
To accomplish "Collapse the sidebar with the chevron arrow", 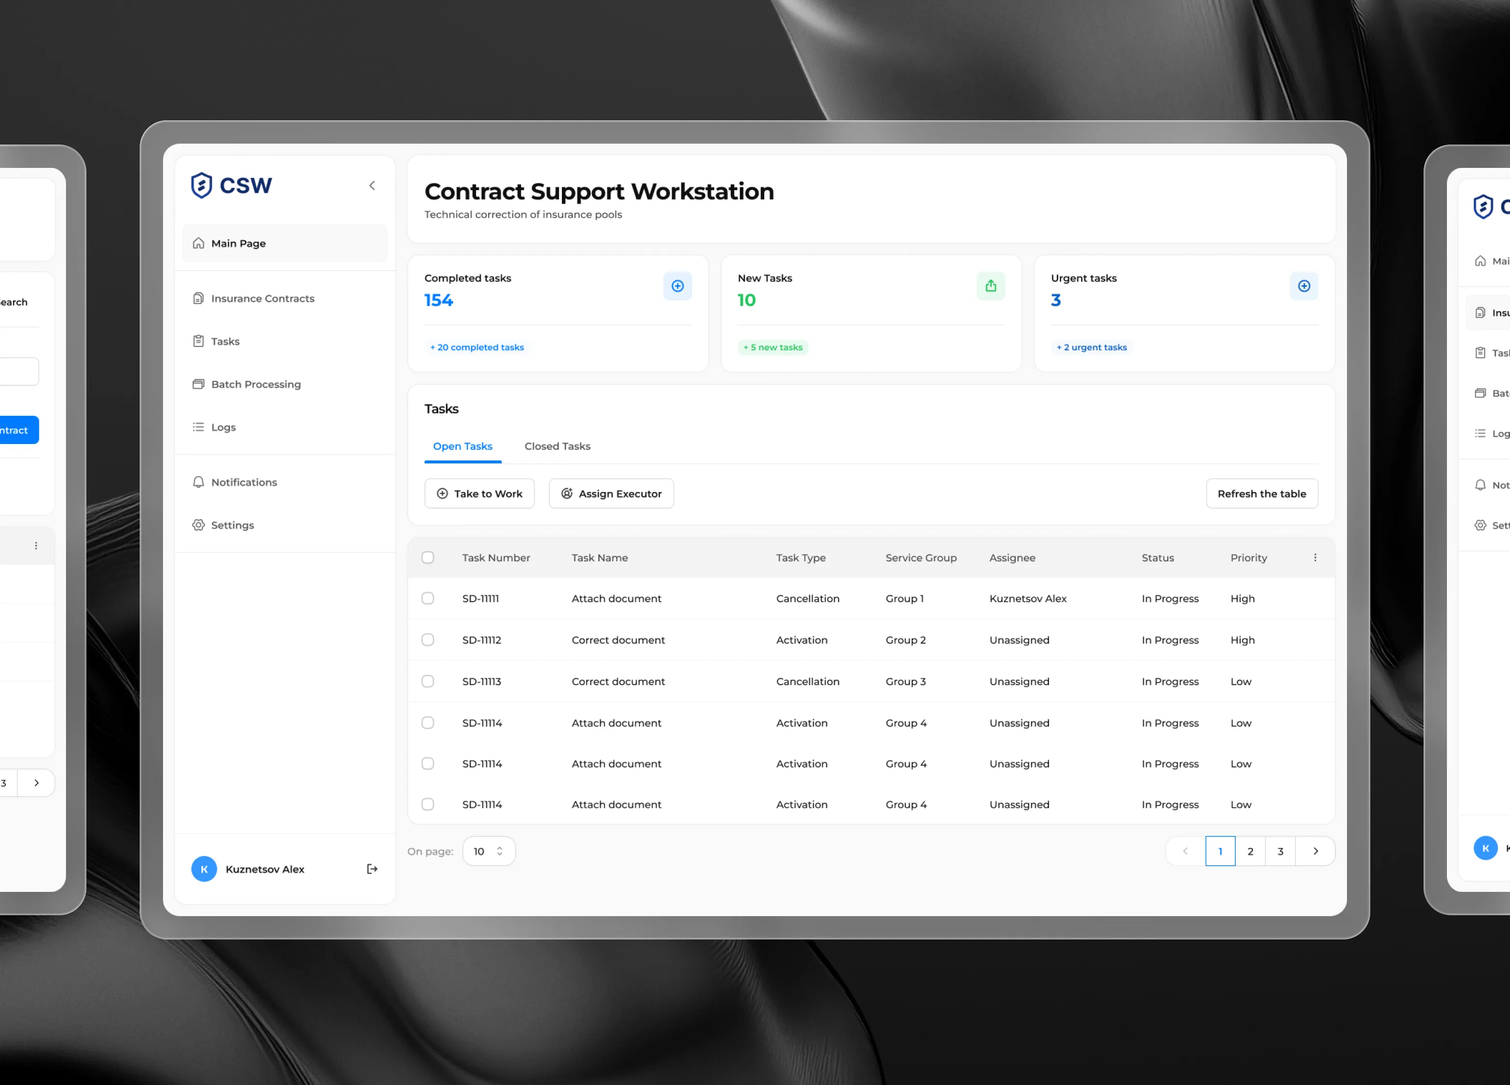I will click(372, 186).
